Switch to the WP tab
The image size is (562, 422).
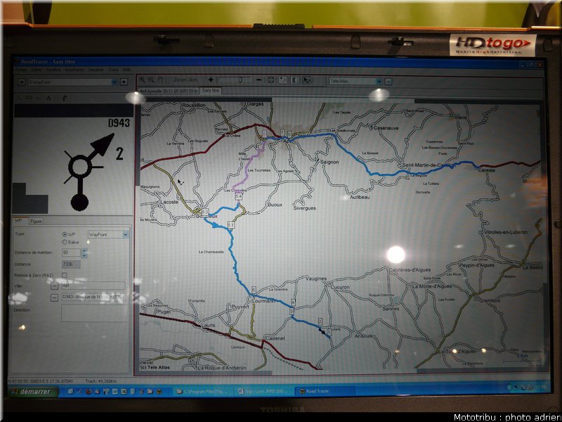pos(18,221)
